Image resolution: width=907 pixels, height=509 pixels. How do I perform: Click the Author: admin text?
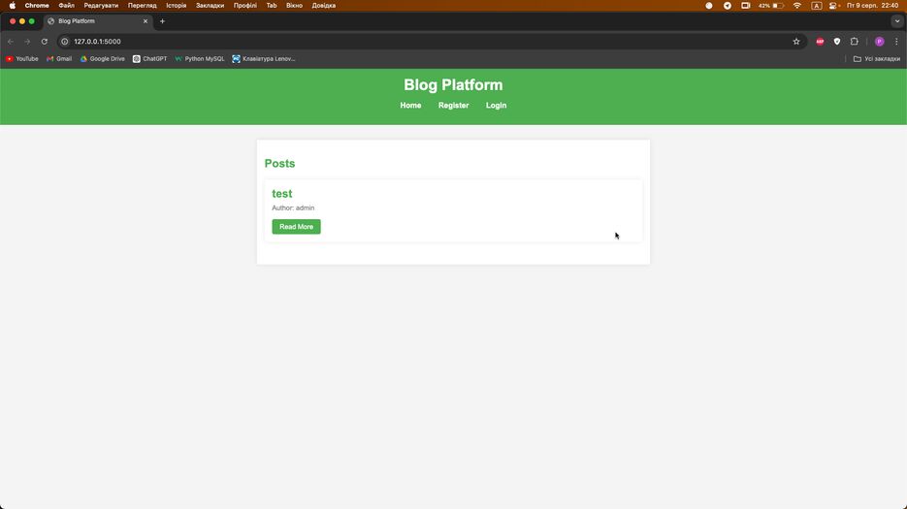[x=293, y=207]
